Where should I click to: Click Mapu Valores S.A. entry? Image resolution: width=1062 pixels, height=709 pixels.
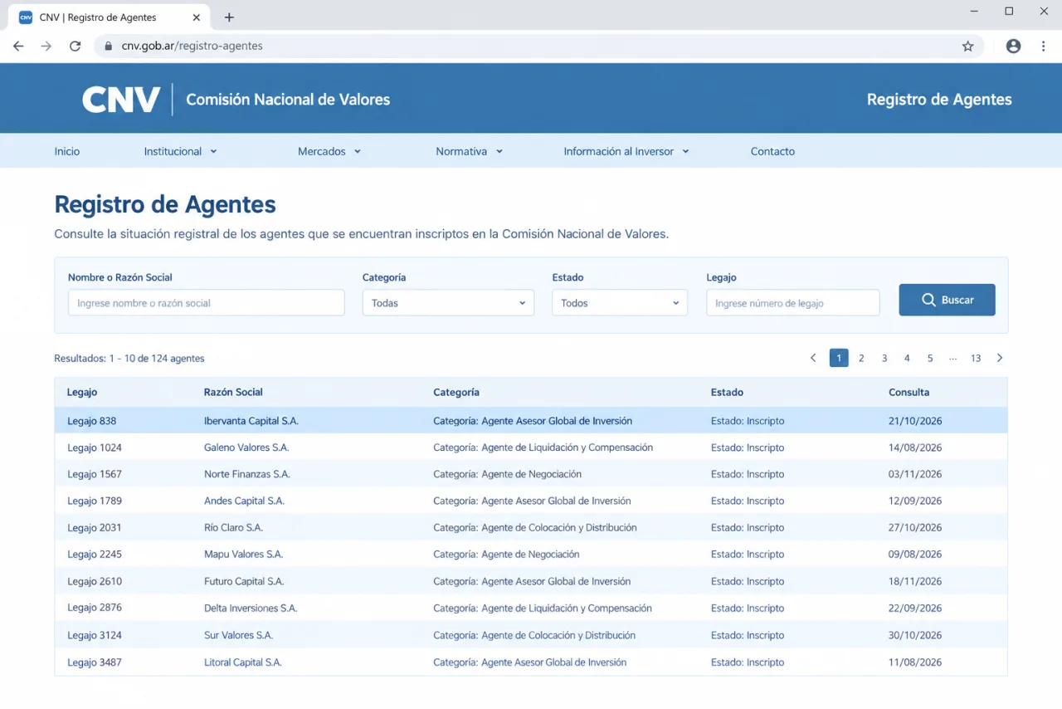(243, 554)
